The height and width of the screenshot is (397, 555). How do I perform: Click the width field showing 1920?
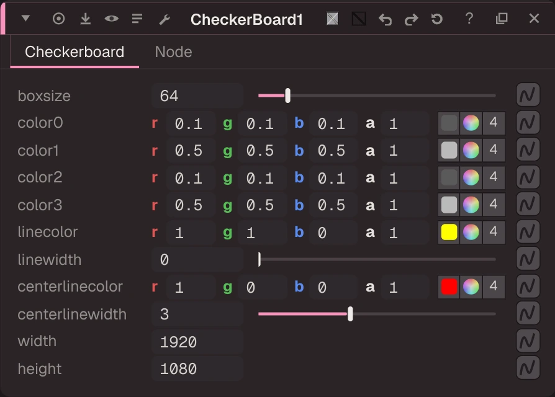[x=197, y=342]
